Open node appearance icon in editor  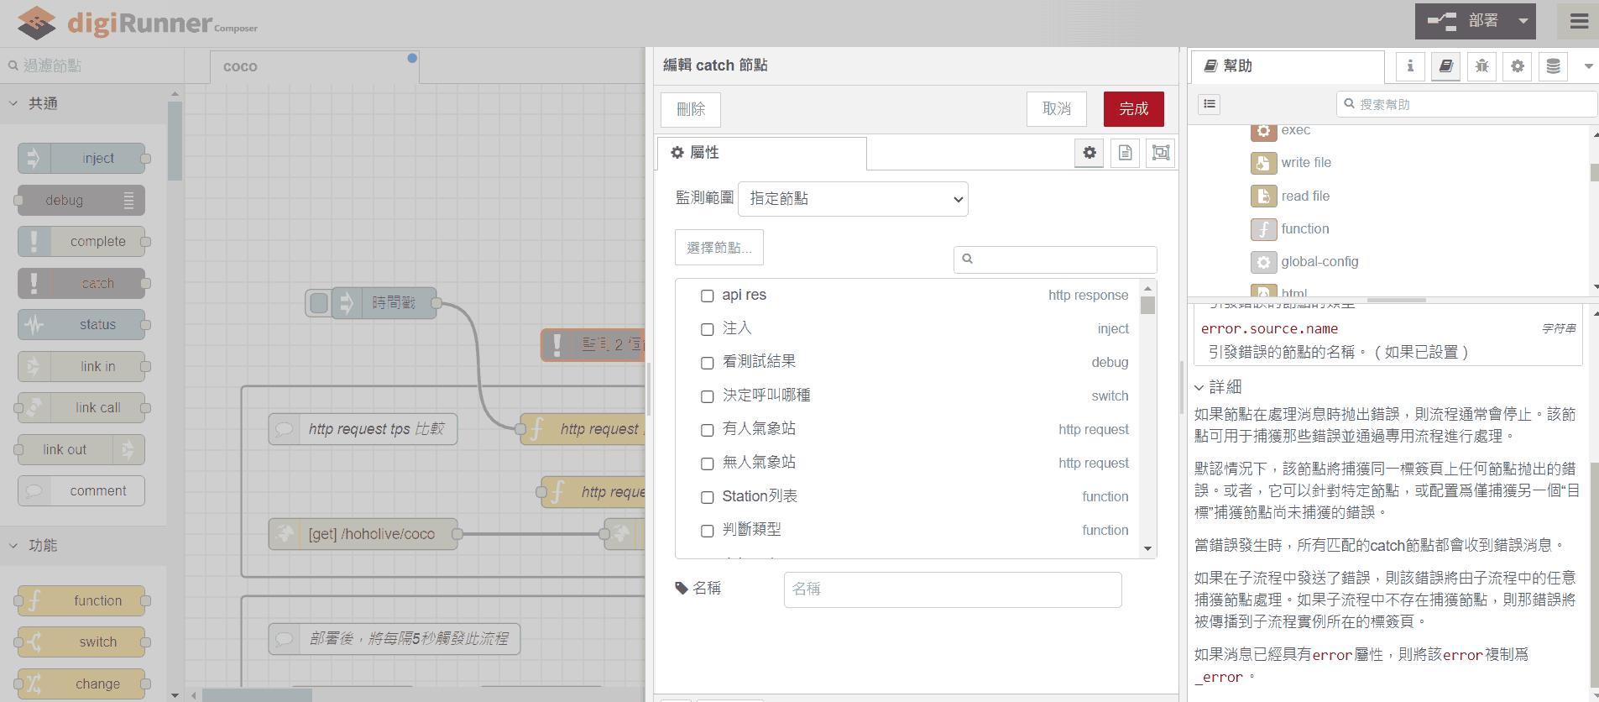[1161, 153]
